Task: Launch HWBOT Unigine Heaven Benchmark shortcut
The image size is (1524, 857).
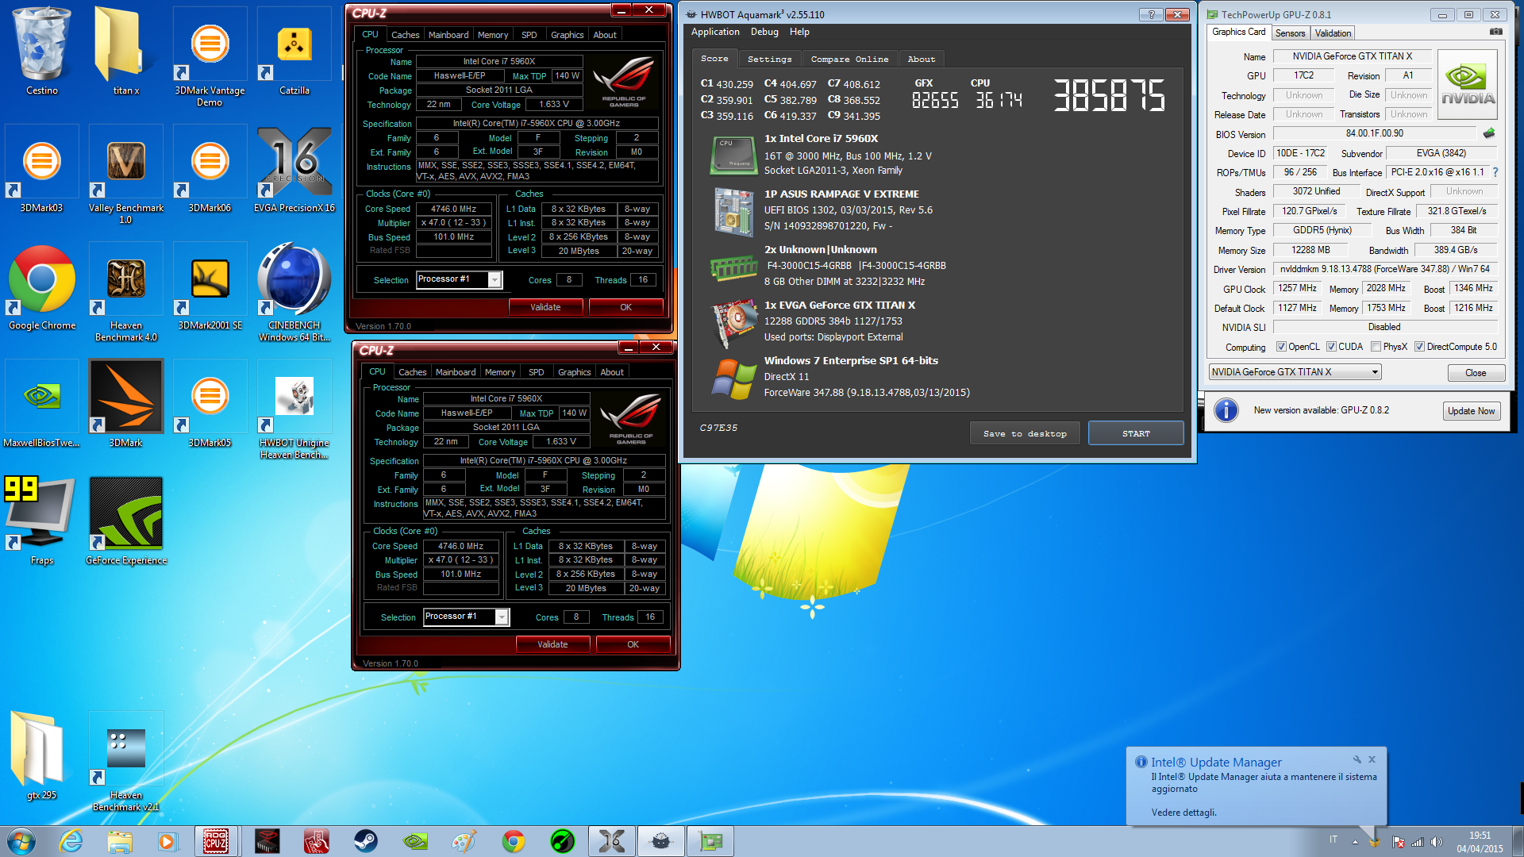Action: 294,409
